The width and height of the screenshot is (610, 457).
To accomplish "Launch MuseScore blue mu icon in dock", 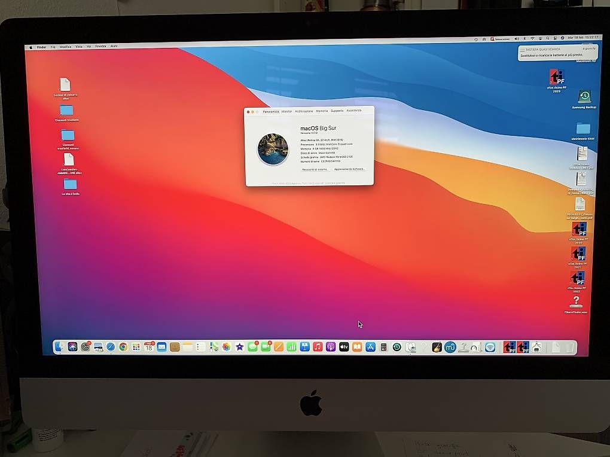I will (x=450, y=347).
